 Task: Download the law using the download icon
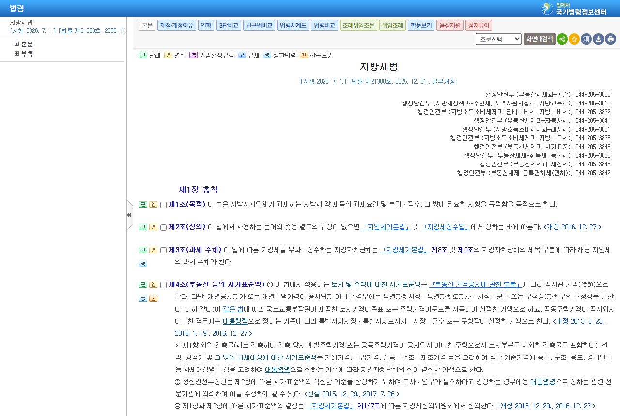598,39
